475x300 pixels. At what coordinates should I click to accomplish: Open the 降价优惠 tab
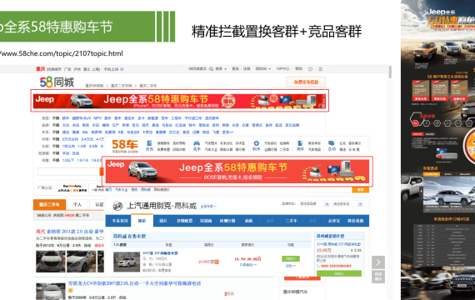[355, 221]
